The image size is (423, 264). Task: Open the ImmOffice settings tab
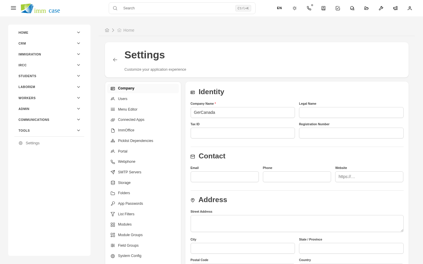pos(143,130)
